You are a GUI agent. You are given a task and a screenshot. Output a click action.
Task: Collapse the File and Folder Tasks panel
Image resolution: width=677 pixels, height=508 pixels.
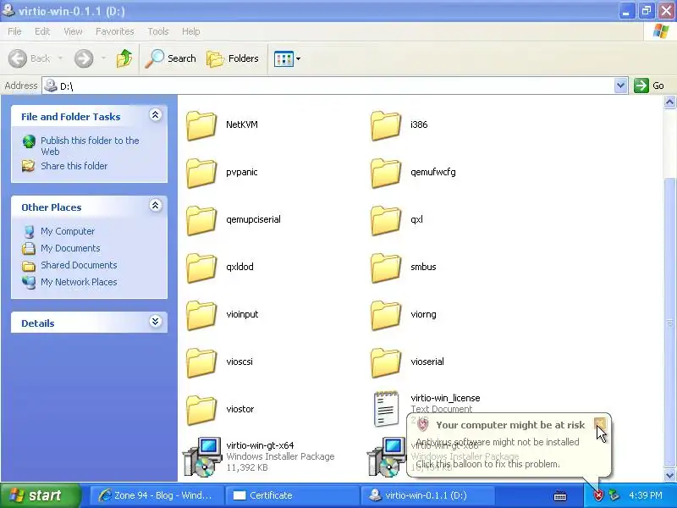click(x=156, y=115)
